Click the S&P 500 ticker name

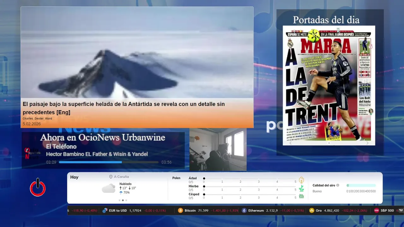pos(387,211)
